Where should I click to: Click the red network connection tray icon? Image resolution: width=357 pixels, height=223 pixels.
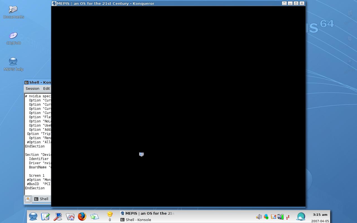288,217
